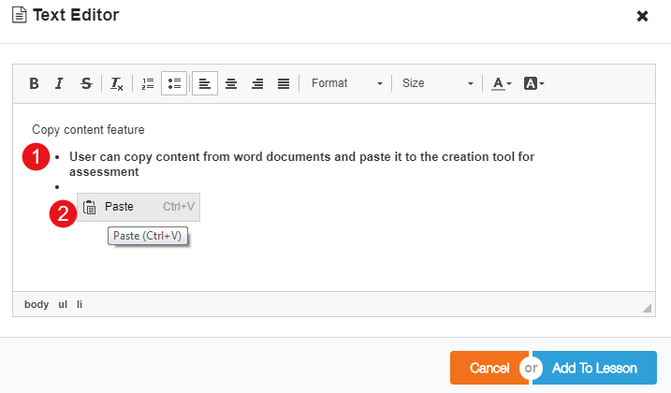Screen dimensions: 671x393
Task: Toggle italic text style
Action: click(59, 83)
